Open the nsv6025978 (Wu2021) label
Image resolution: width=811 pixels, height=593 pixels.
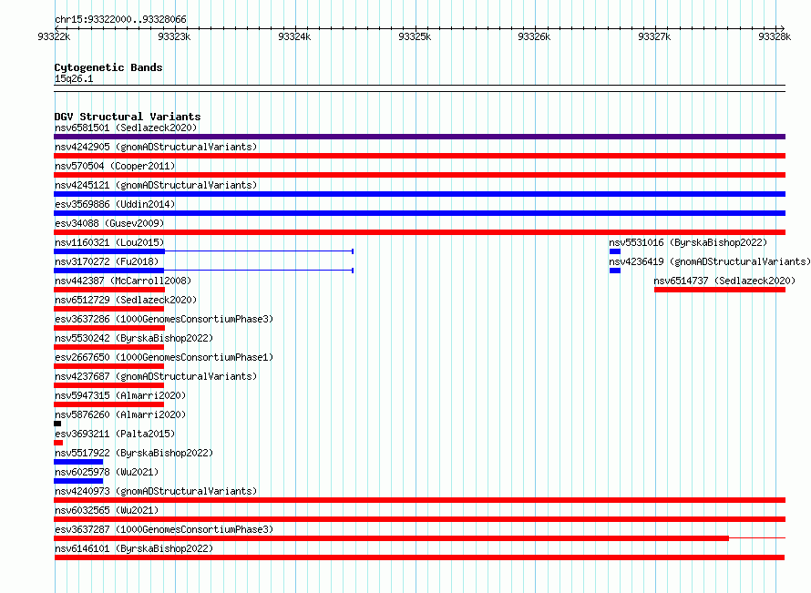(107, 472)
